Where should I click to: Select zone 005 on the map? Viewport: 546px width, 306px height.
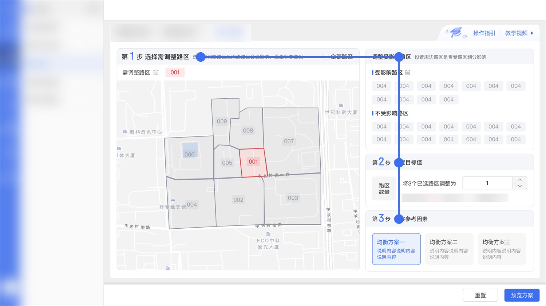click(x=227, y=163)
